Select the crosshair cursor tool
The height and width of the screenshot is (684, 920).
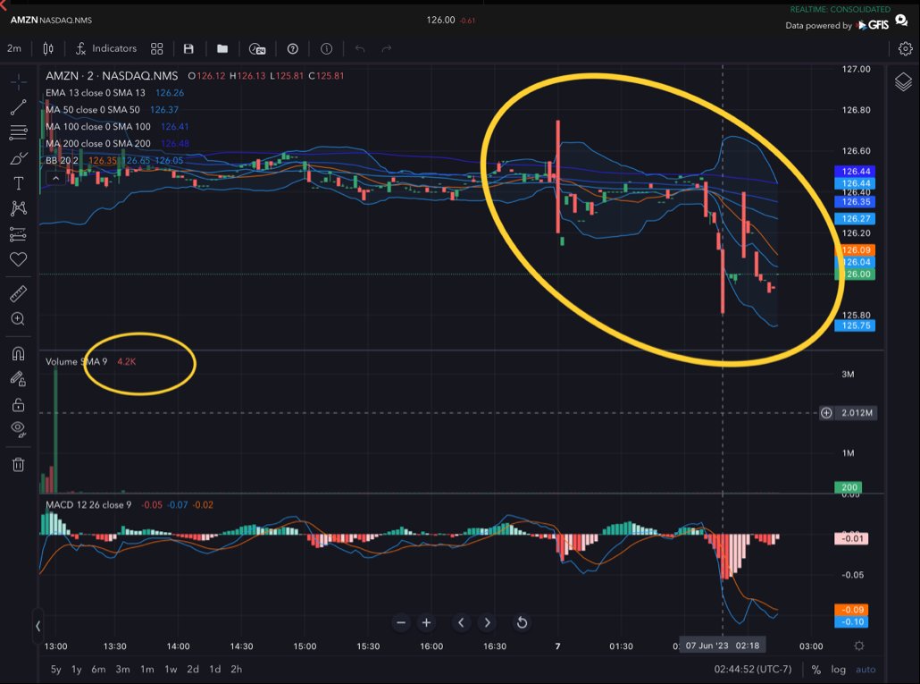18,82
